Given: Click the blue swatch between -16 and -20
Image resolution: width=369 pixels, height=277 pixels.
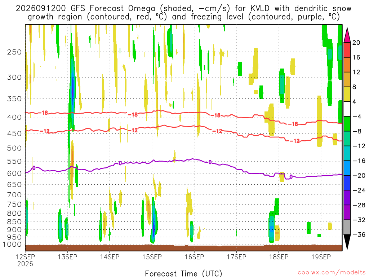Looking at the screenshot, I should (347, 168).
